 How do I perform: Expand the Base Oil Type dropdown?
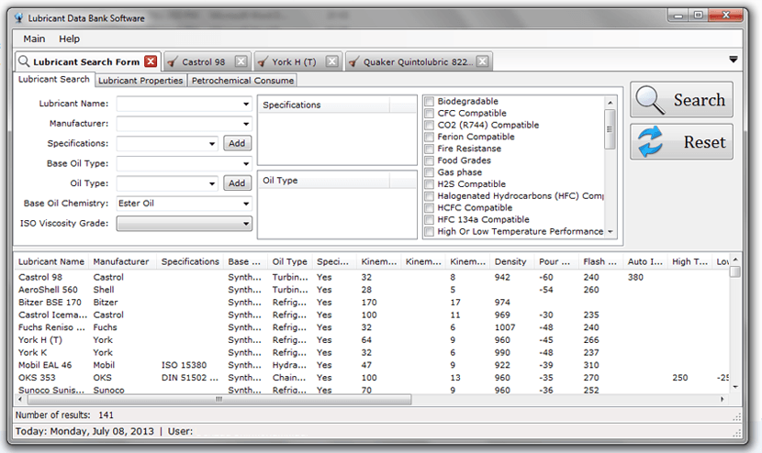pos(246,163)
